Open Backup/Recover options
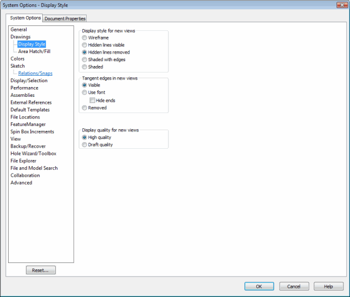The height and width of the screenshot is (297, 350). 28,146
